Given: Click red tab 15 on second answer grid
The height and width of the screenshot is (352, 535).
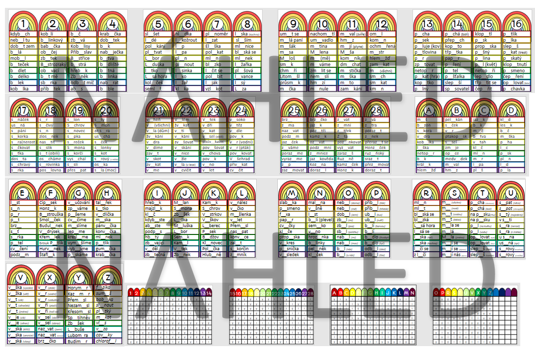Looking at the screenshot, I should coord(233,293).
